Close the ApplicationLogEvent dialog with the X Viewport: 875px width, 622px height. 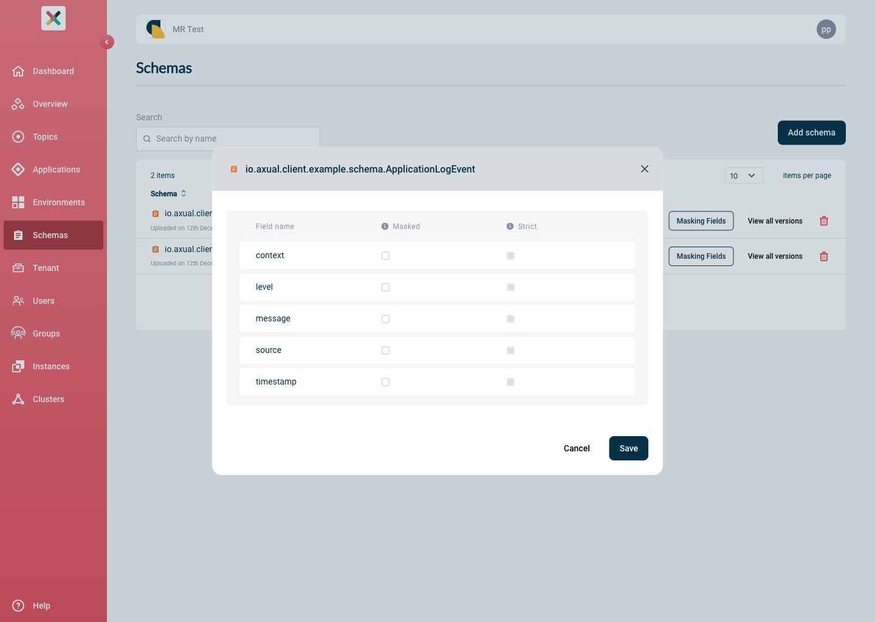point(645,169)
